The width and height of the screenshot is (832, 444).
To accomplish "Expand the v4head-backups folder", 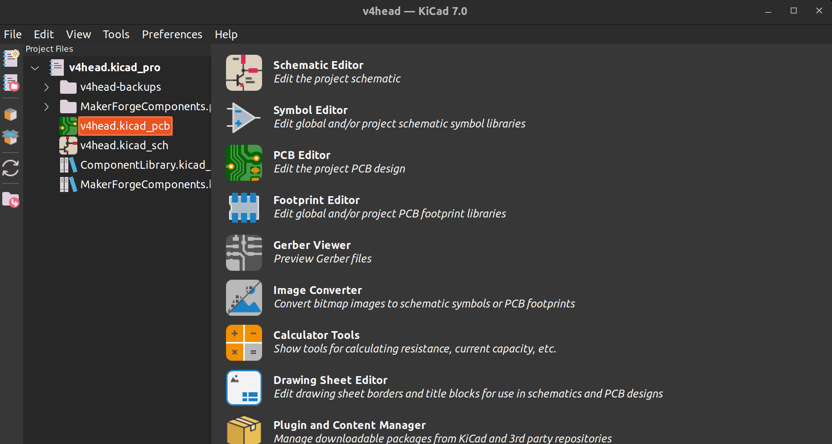I will [x=46, y=87].
